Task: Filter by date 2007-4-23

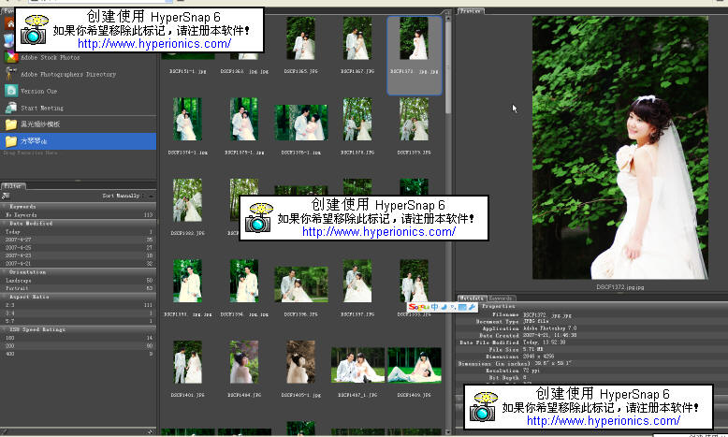Action: (78, 255)
